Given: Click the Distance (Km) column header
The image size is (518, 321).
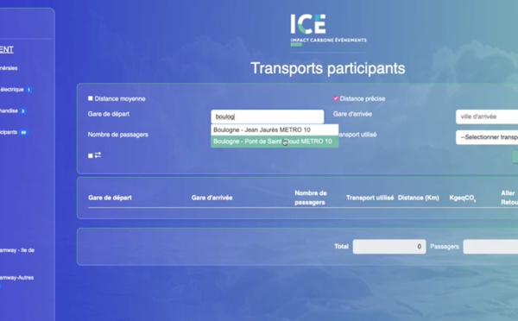Looking at the screenshot, I should click(418, 198).
